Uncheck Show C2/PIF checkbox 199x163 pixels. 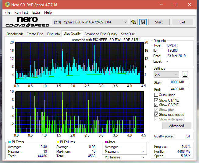click(156, 105)
